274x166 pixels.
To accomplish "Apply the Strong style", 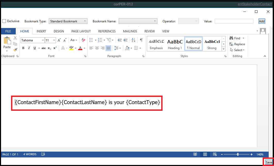I will click(212, 44).
